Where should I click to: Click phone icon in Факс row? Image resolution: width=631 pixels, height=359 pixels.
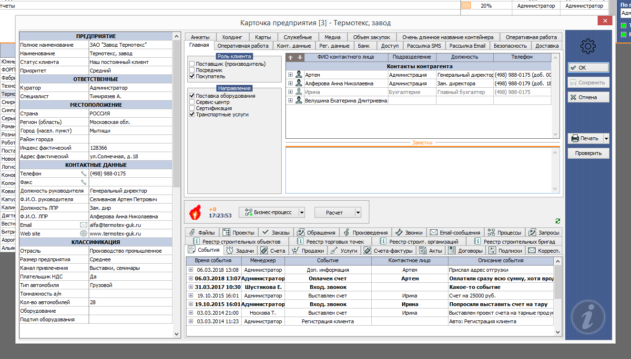tap(84, 183)
